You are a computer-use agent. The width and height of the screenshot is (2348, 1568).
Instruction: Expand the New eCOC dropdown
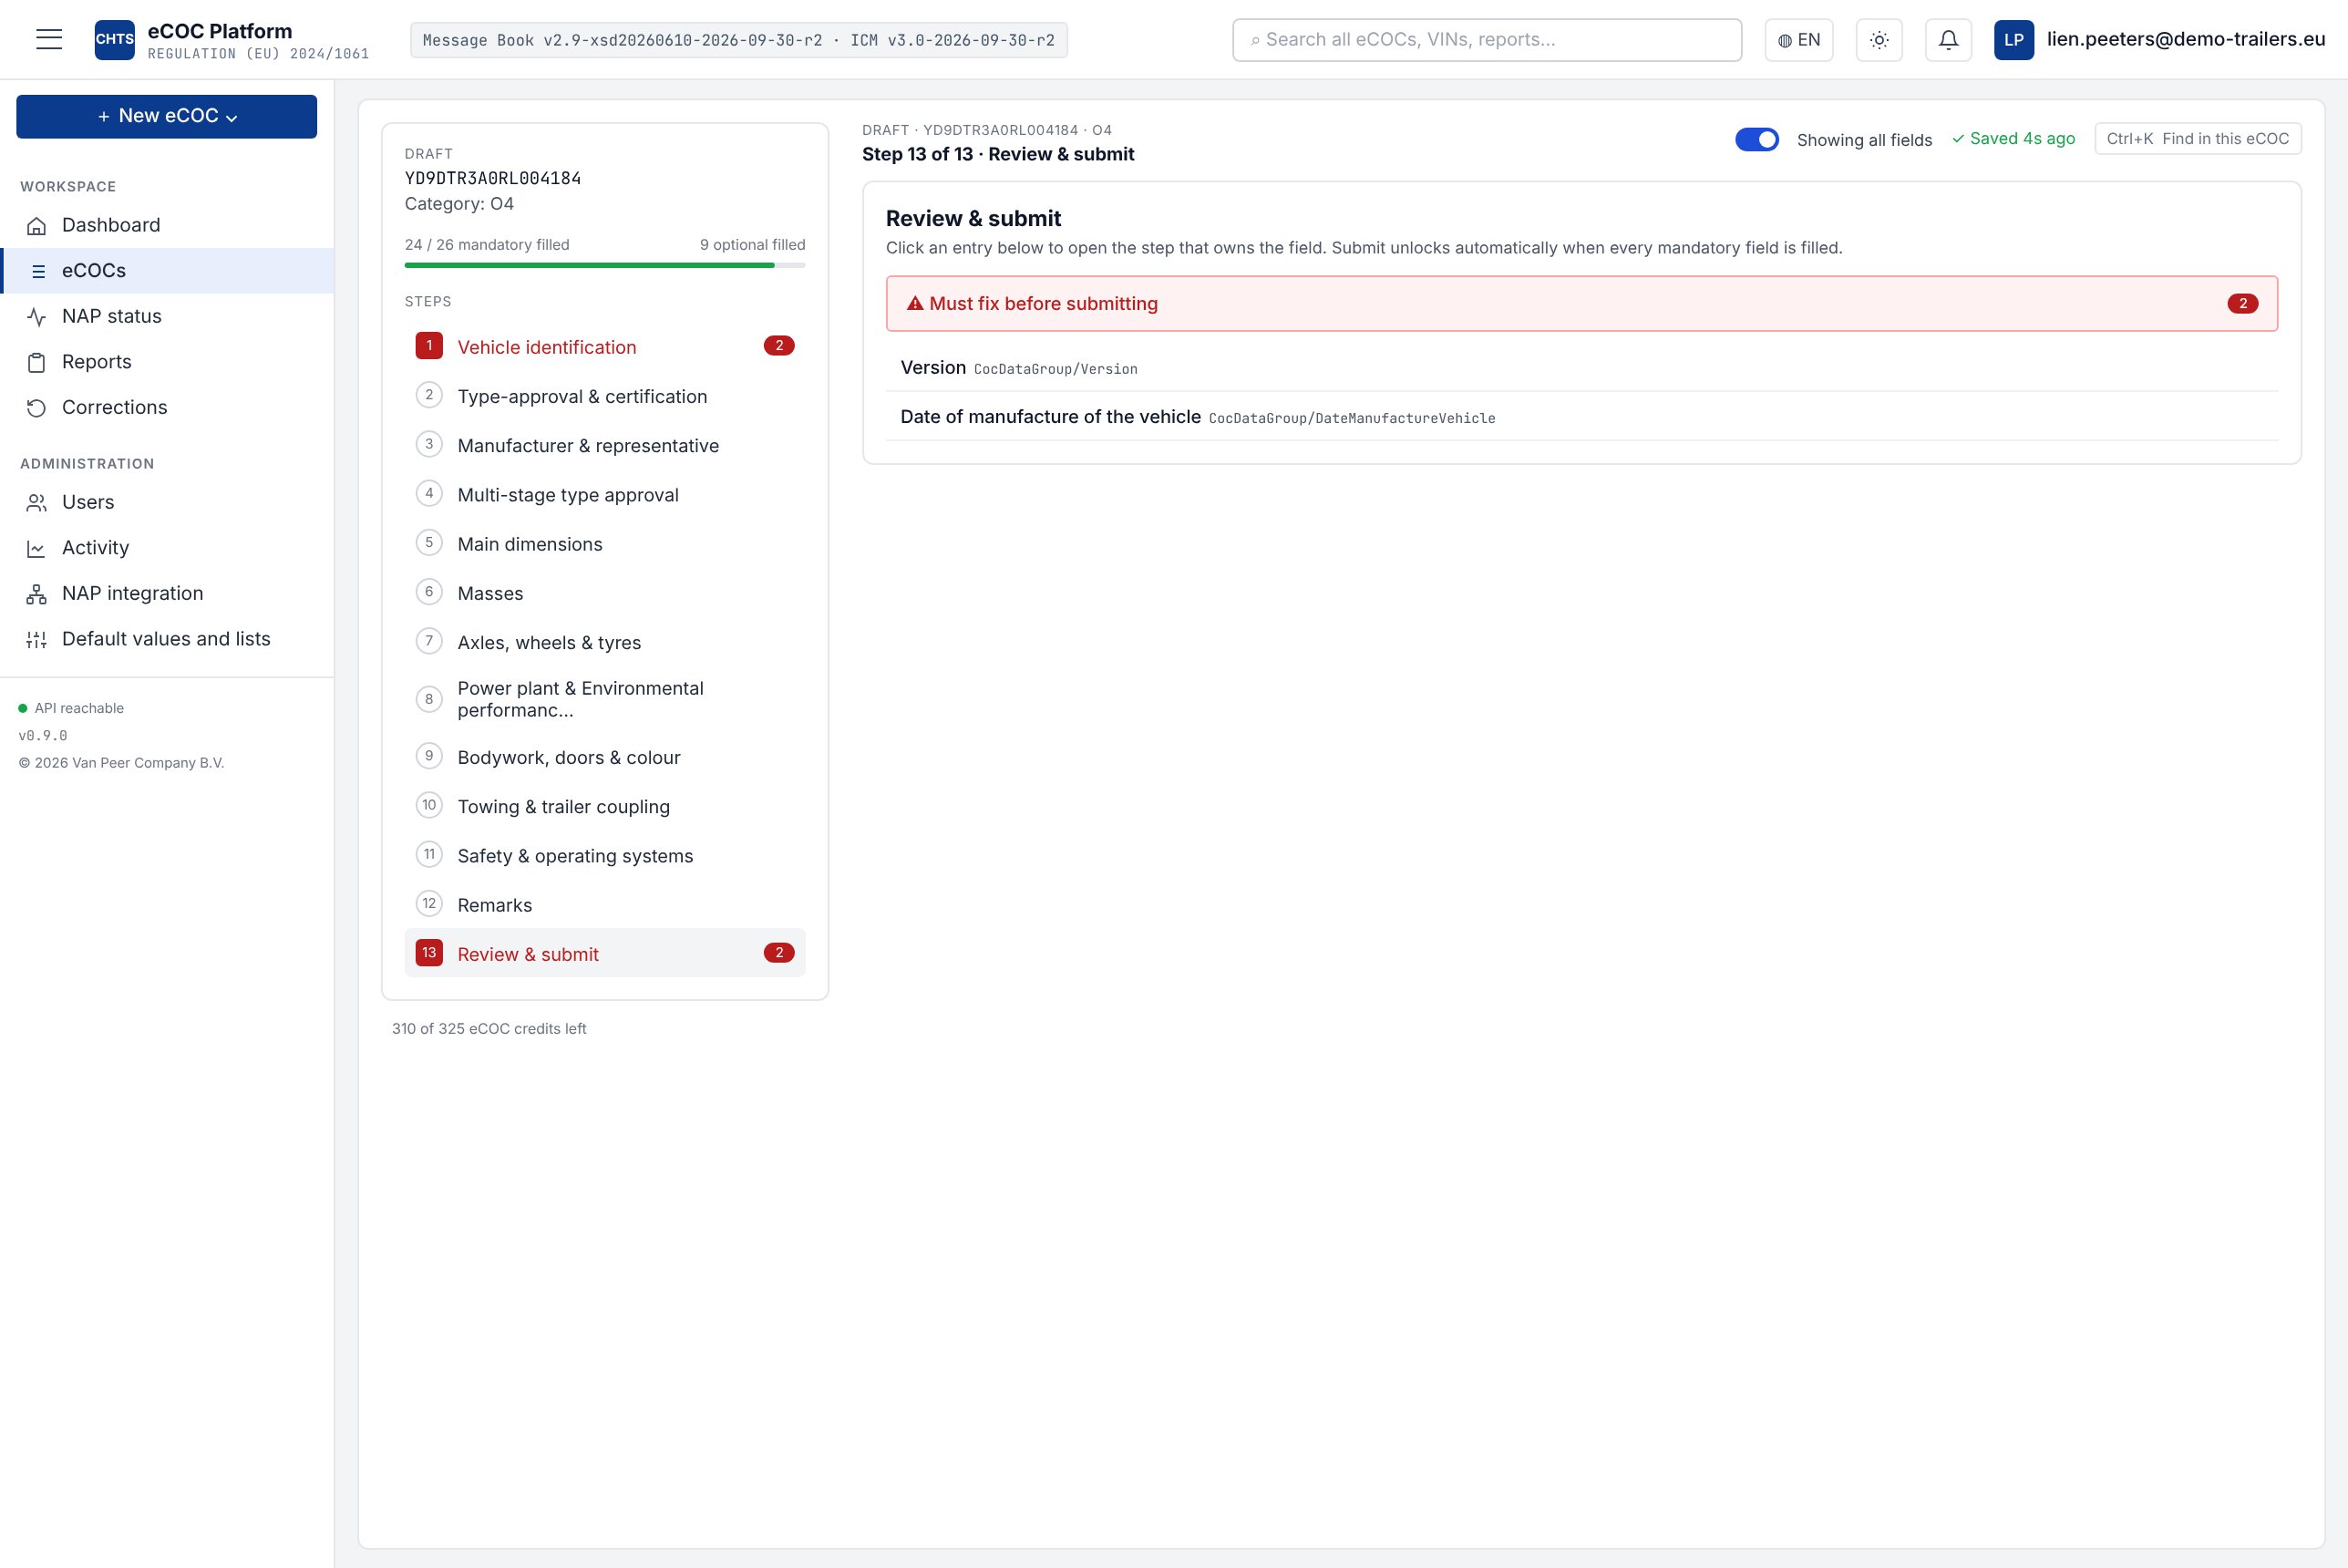click(x=167, y=117)
